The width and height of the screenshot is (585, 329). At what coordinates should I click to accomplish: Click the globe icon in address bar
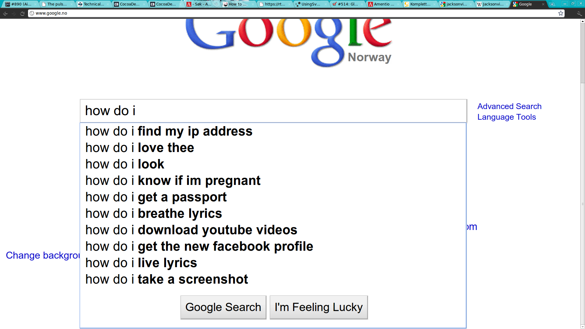tap(32, 13)
